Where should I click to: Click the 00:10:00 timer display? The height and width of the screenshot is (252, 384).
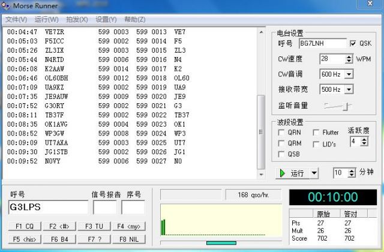333,197
